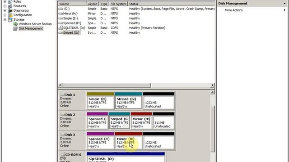Click the Mirror (H:) volume list icon
289x162 pixels.
point(61,13)
